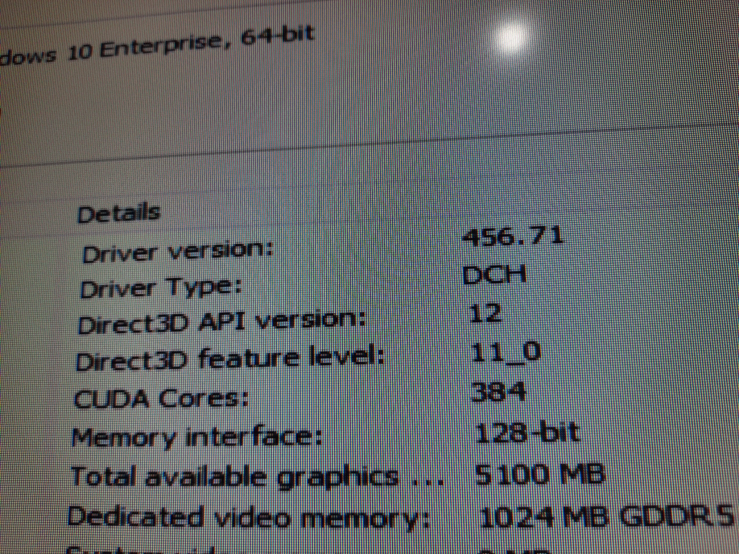Viewport: 739px width, 554px height.
Task: Click the 128-bit memory interface value
Action: click(x=527, y=432)
